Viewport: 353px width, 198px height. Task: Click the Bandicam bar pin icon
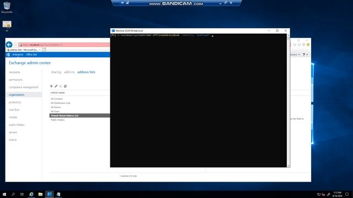122,3
